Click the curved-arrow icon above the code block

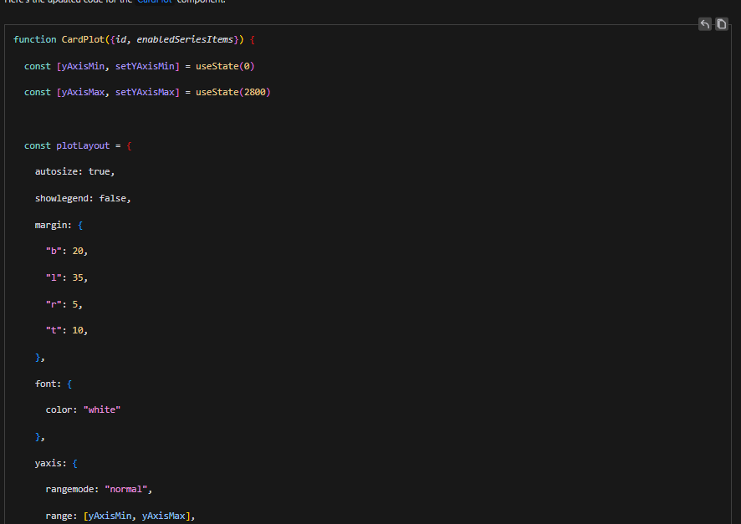704,24
